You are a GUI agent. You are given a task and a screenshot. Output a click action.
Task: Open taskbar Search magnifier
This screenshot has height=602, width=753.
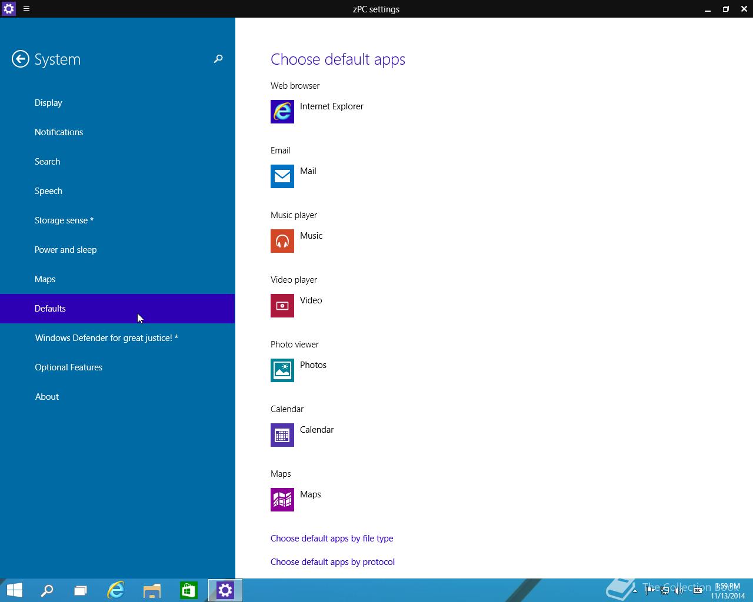pyautogui.click(x=46, y=590)
